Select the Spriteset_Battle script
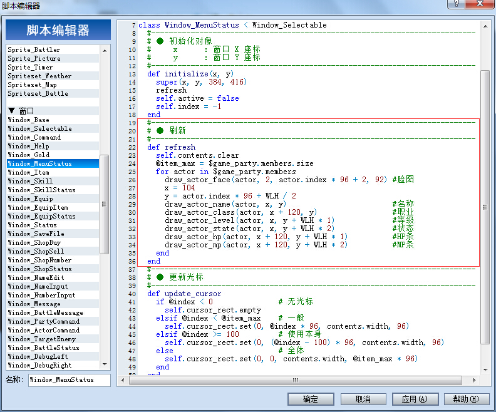 point(53,93)
